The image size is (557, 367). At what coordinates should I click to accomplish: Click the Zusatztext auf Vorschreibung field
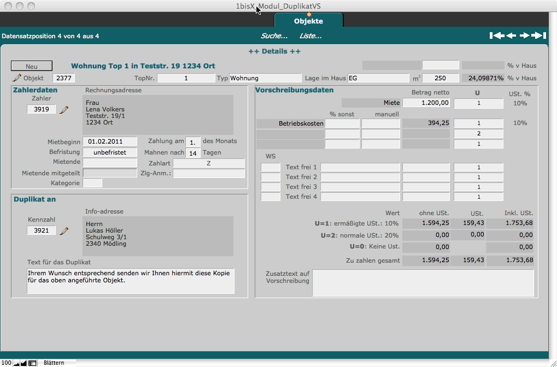click(423, 282)
